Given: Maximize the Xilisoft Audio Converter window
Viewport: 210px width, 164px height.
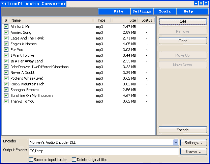Looking at the screenshot, I should tap(201, 3).
